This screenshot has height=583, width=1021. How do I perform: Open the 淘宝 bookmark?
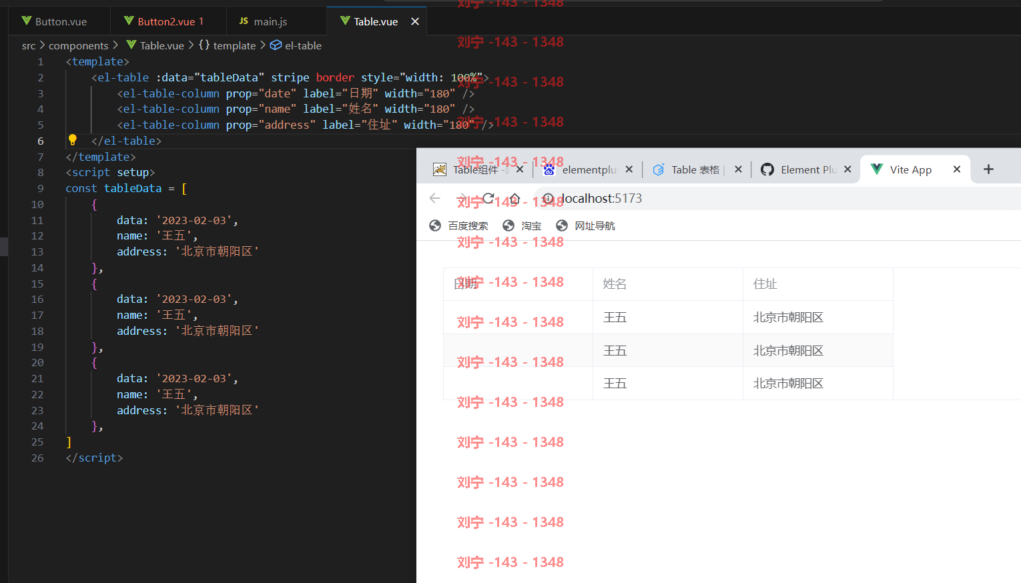522,225
